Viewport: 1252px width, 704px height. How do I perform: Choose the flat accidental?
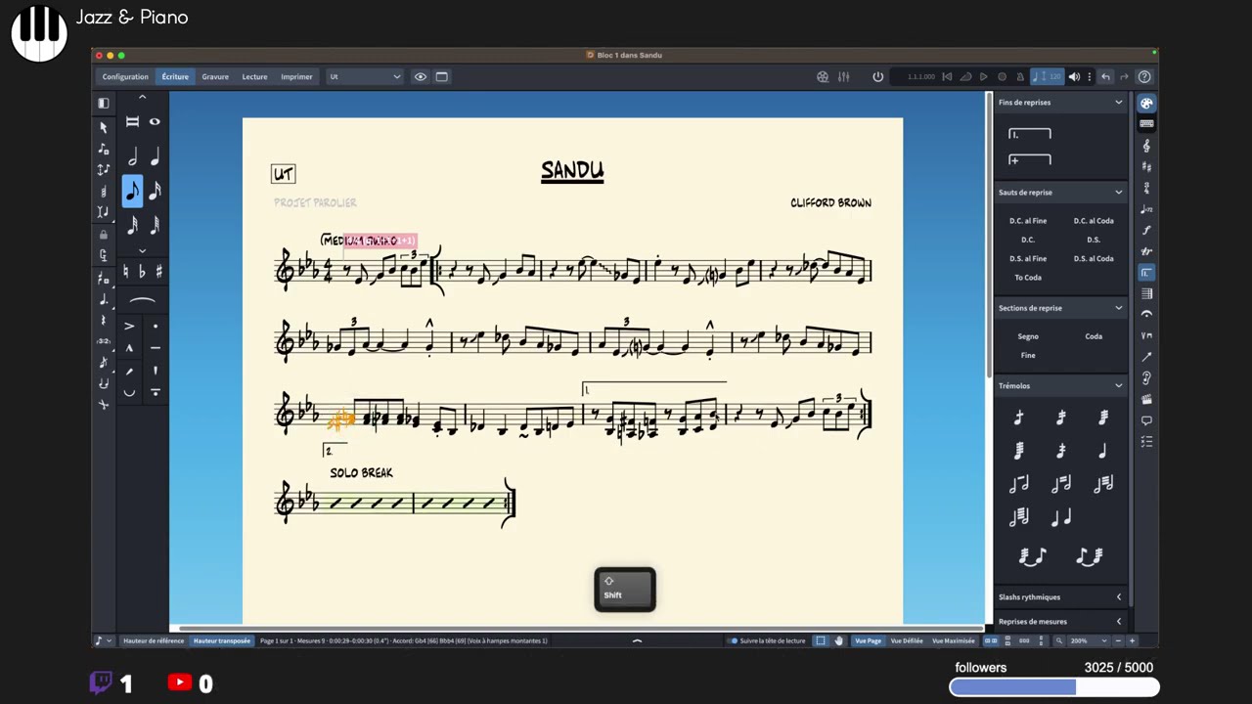pyautogui.click(x=142, y=272)
